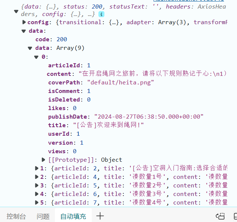Click the coverPath value default/heita.png
237x222 pixels.
tap(121, 83)
